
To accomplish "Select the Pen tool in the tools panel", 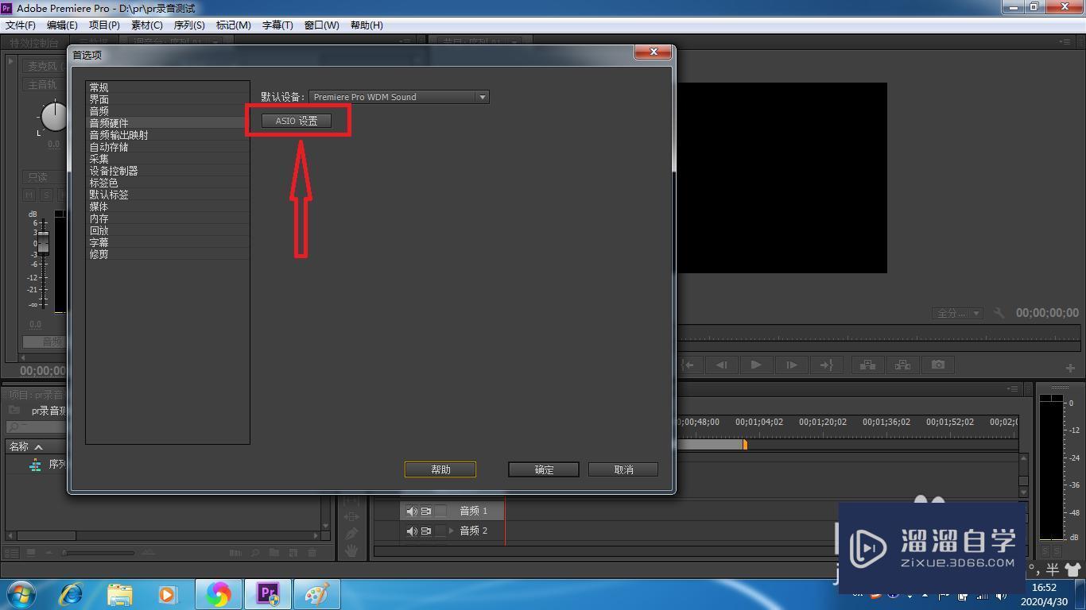I will (x=351, y=533).
